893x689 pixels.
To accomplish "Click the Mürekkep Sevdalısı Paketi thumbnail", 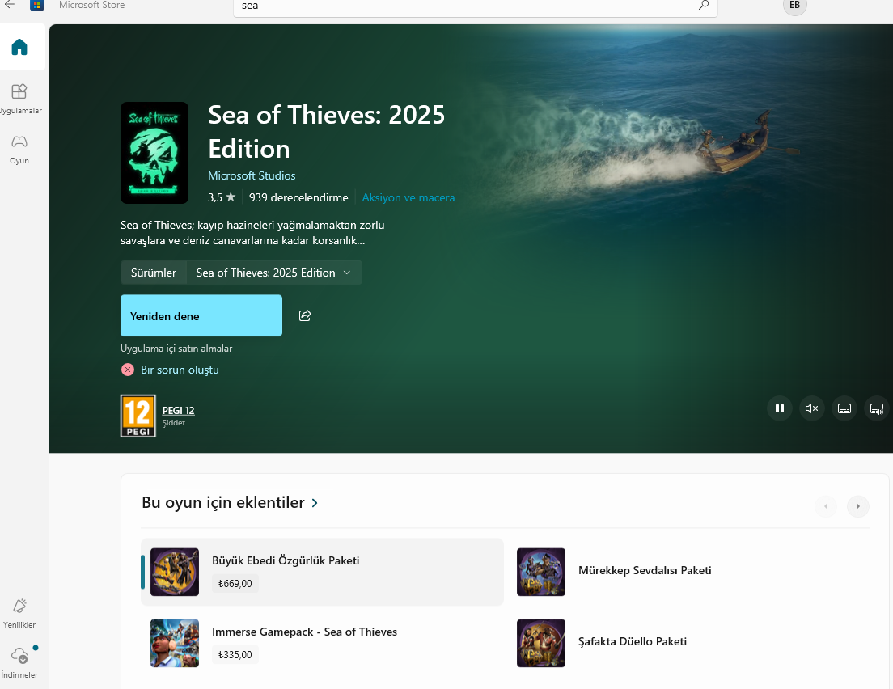I will 541,573.
